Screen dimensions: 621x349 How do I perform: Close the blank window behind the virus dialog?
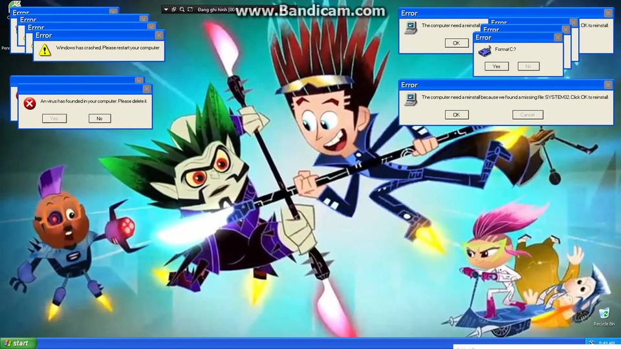[138, 80]
